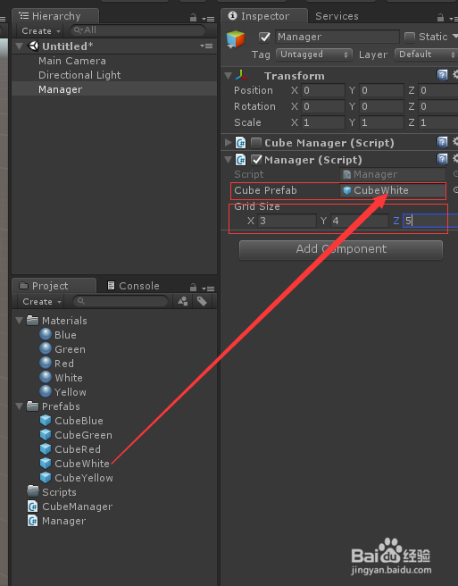The height and width of the screenshot is (586, 458).
Task: Open the Hierarchy tab
Action: (x=55, y=16)
